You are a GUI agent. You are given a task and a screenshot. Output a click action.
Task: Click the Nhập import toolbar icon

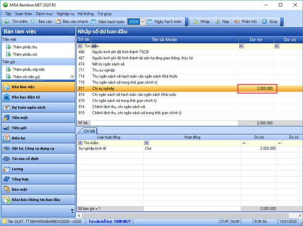195,22
